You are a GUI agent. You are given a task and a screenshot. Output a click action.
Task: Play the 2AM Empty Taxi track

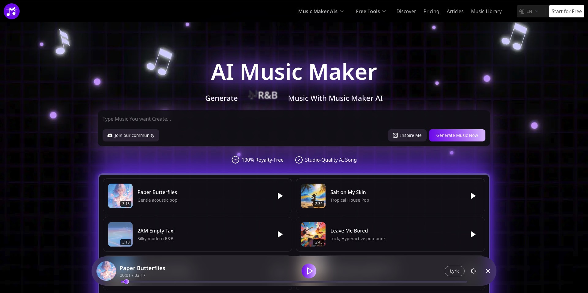tap(280, 234)
